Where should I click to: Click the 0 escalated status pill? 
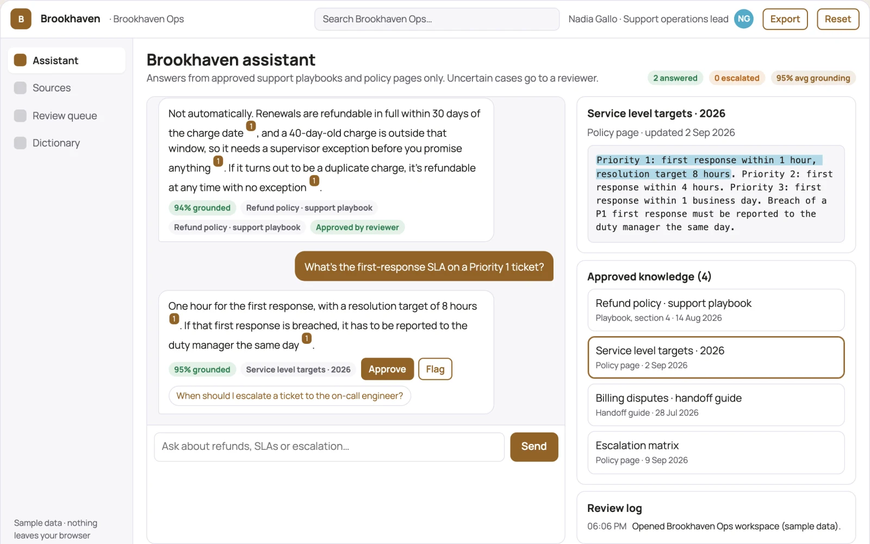click(737, 78)
